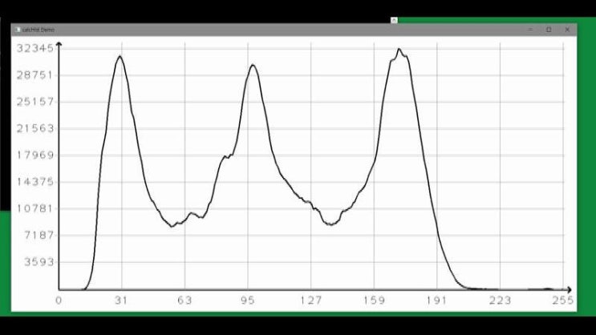Maximize the calcHist Demo window

pyautogui.click(x=549, y=30)
